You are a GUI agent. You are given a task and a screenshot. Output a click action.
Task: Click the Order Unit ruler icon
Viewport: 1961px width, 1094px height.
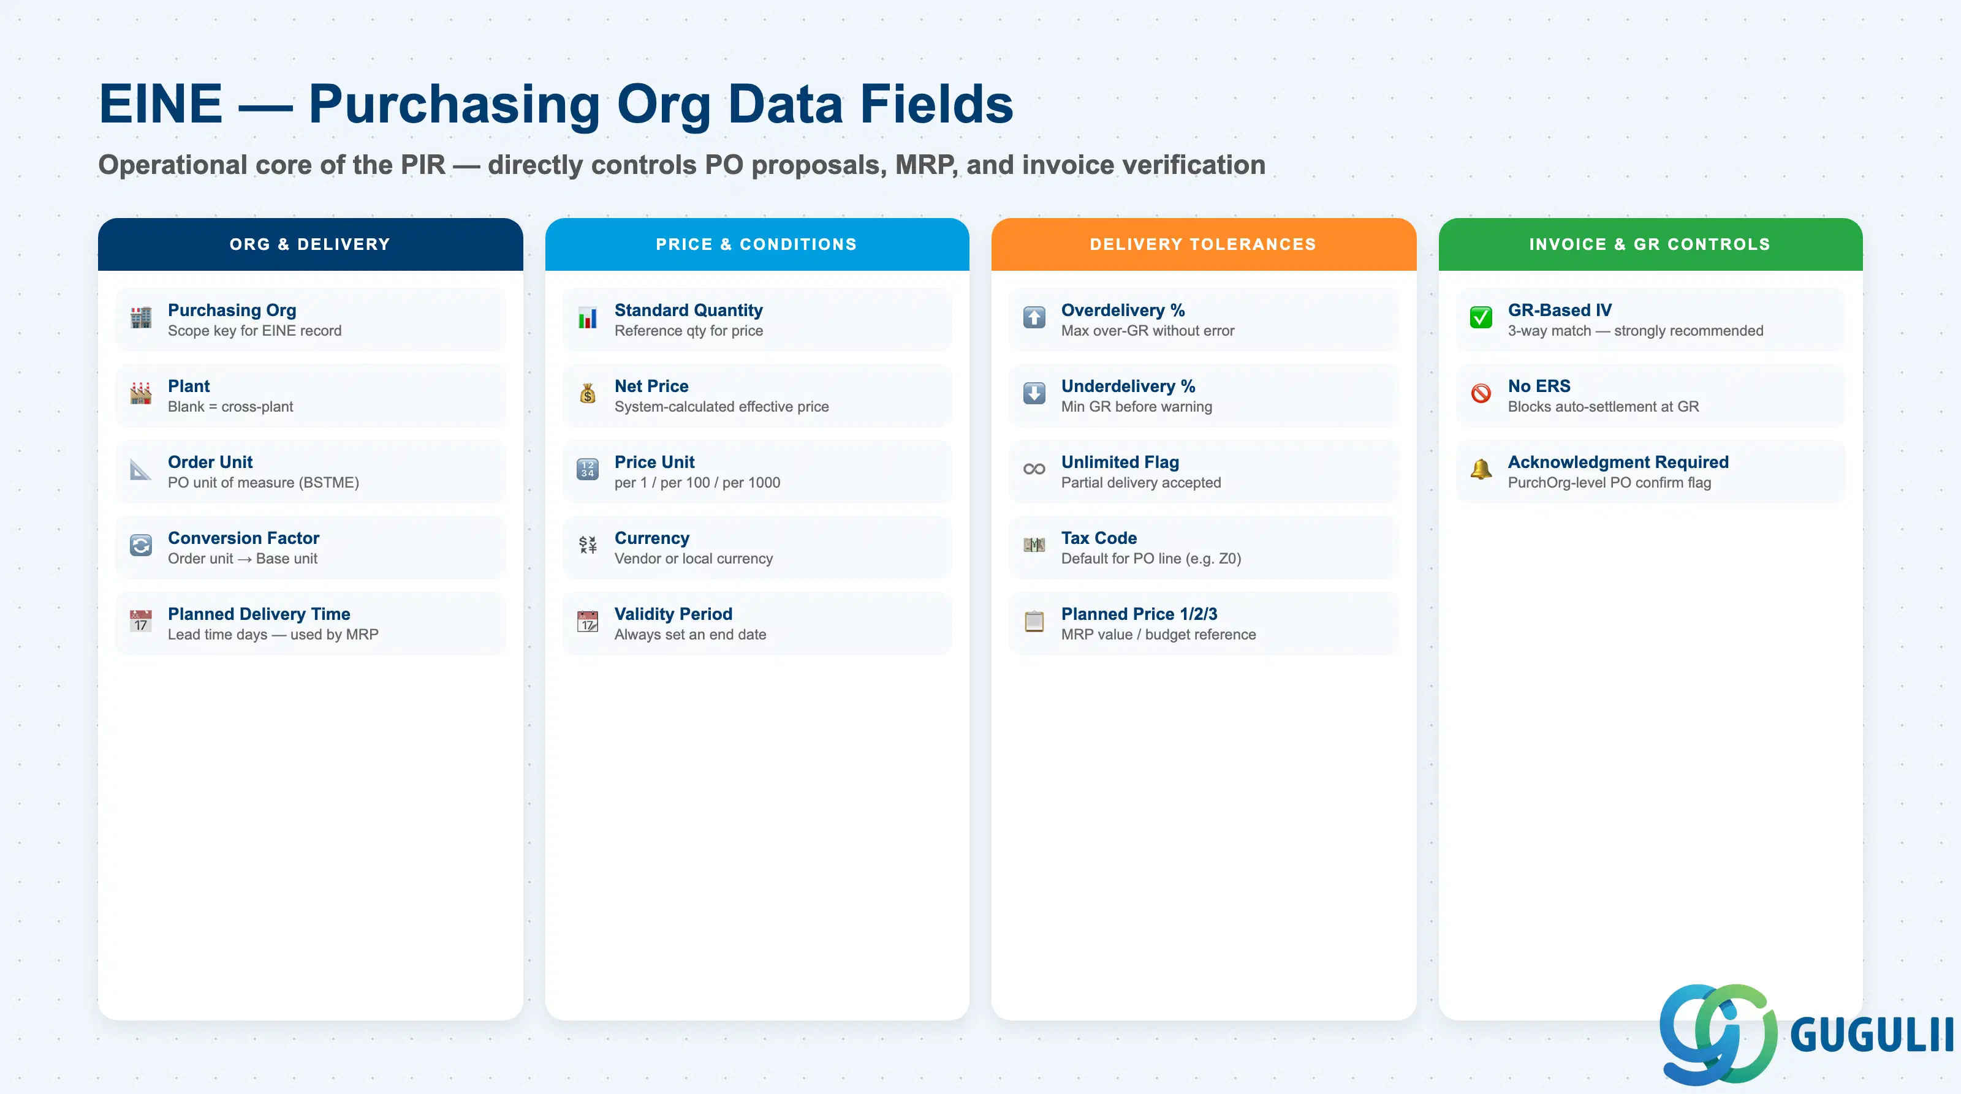[x=141, y=469]
